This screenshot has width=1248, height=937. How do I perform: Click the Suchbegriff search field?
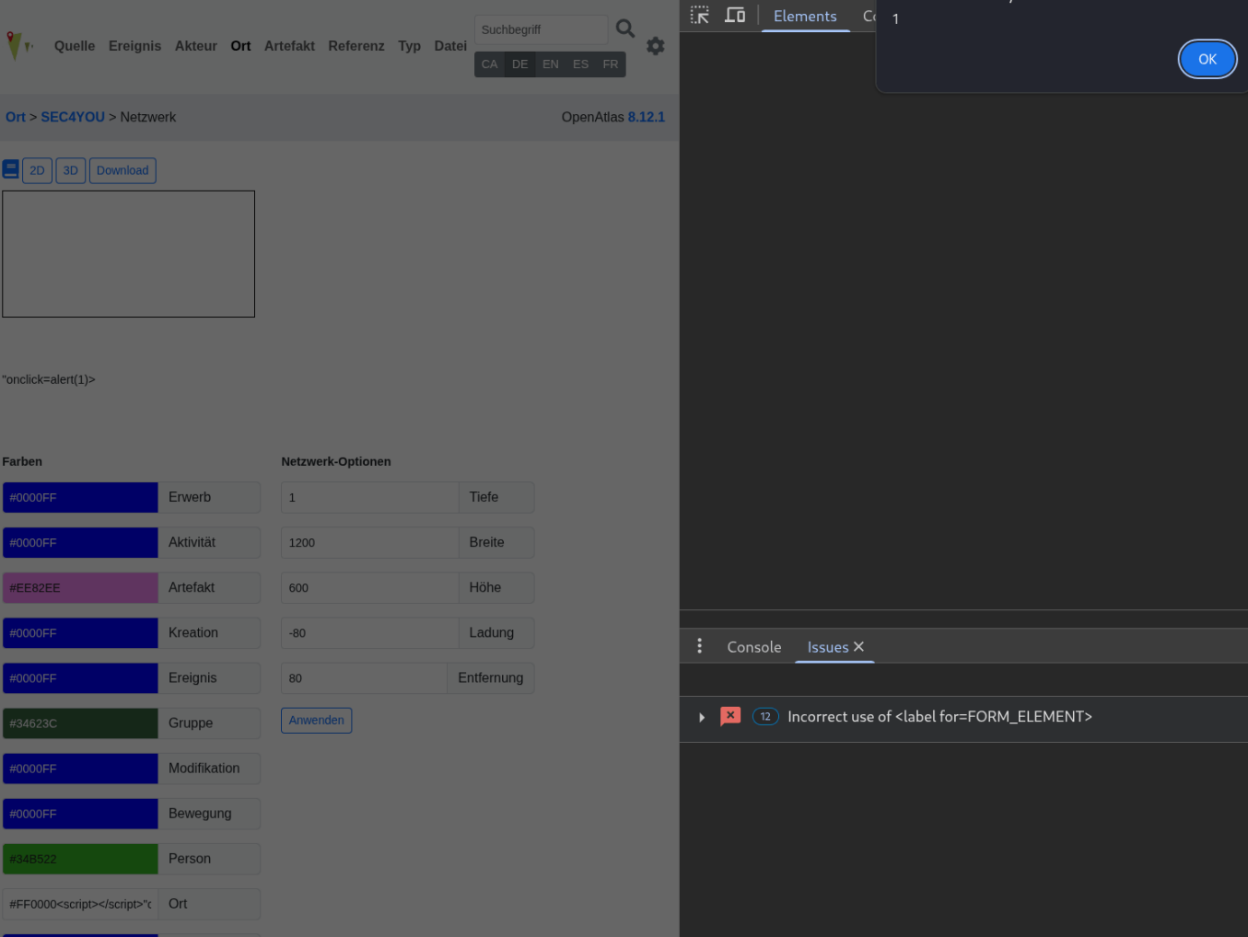pyautogui.click(x=540, y=29)
